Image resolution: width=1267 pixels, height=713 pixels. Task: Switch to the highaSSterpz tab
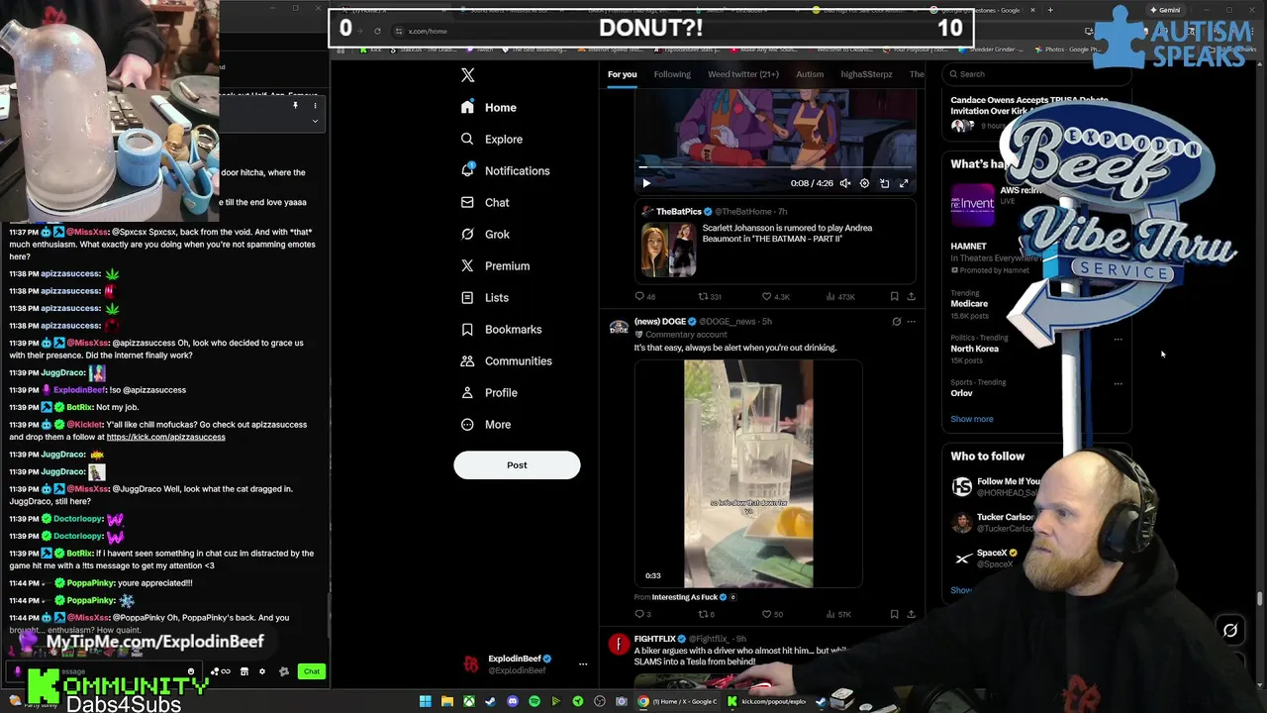866,74
